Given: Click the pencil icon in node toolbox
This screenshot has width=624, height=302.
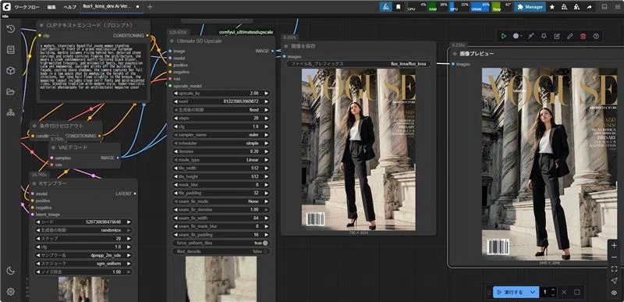Looking at the screenshot, I should tap(570, 36).
